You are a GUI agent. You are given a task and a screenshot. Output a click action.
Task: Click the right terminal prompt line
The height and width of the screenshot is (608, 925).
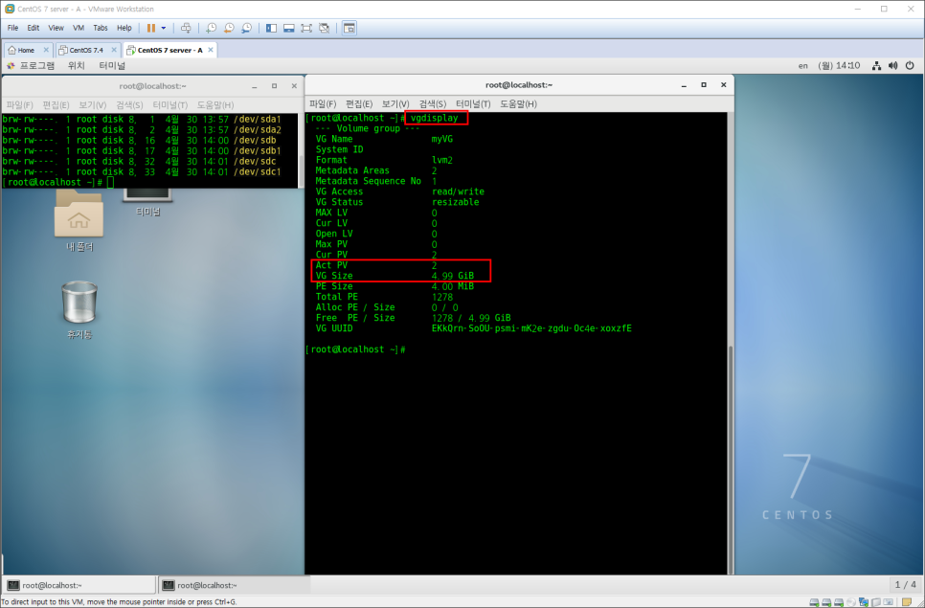pyautogui.click(x=355, y=349)
